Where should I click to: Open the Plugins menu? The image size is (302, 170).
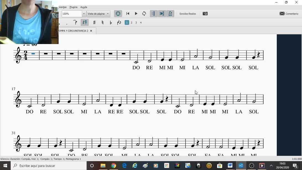pos(73,7)
